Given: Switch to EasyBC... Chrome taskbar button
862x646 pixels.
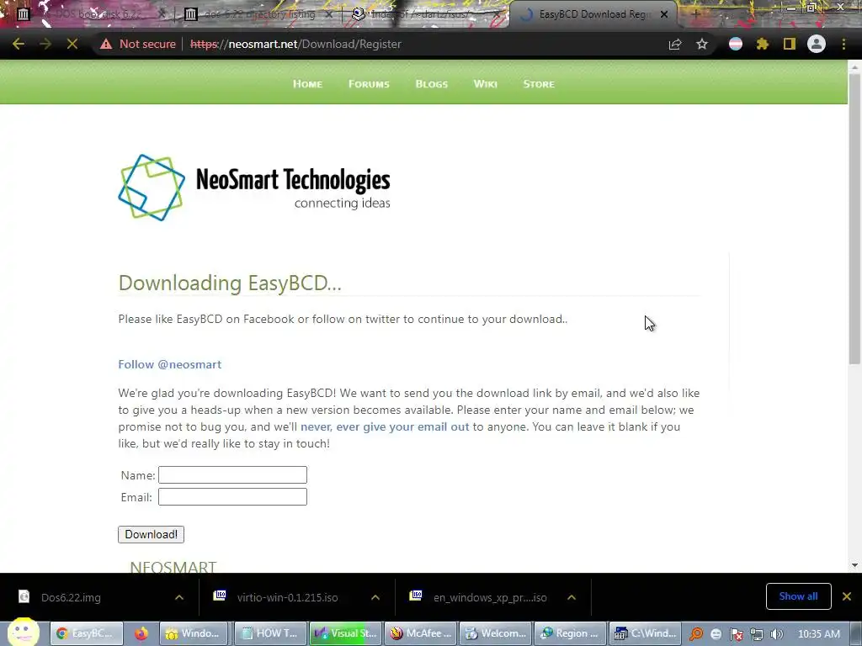Looking at the screenshot, I should coord(86,633).
